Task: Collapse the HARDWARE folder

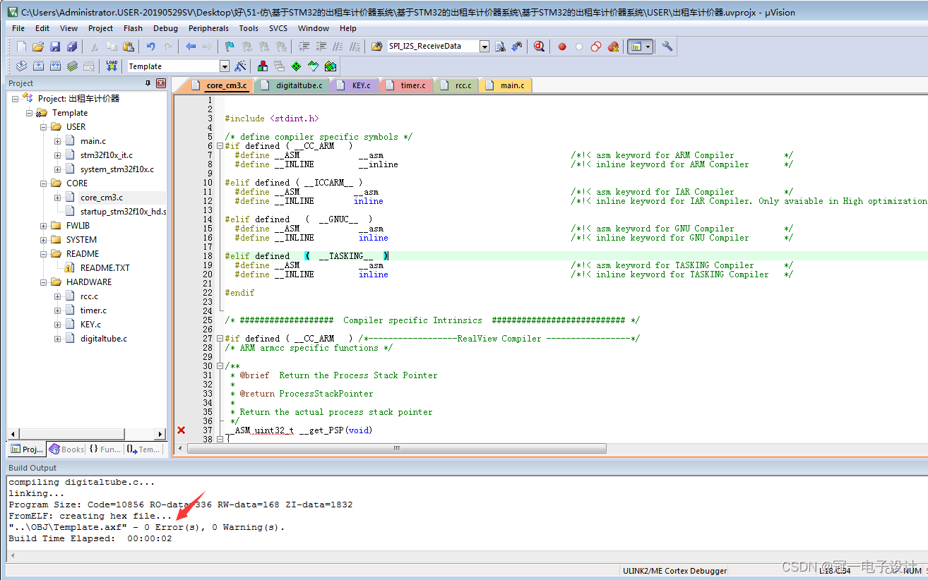Action: point(44,282)
